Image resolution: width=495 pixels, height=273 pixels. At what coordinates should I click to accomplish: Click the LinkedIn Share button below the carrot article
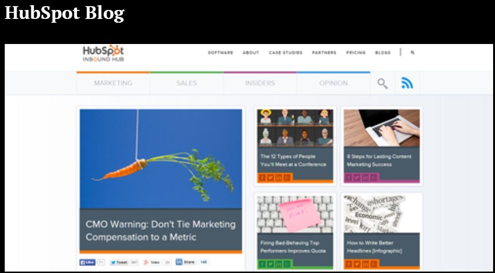click(186, 262)
